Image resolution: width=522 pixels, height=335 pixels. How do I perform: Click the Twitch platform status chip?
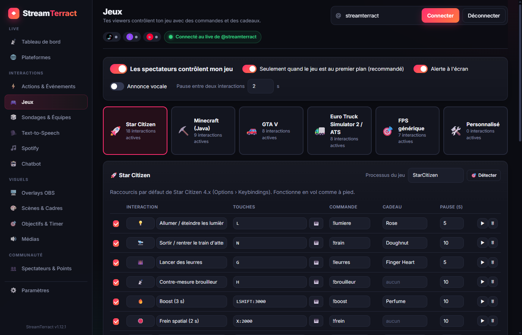tap(132, 37)
